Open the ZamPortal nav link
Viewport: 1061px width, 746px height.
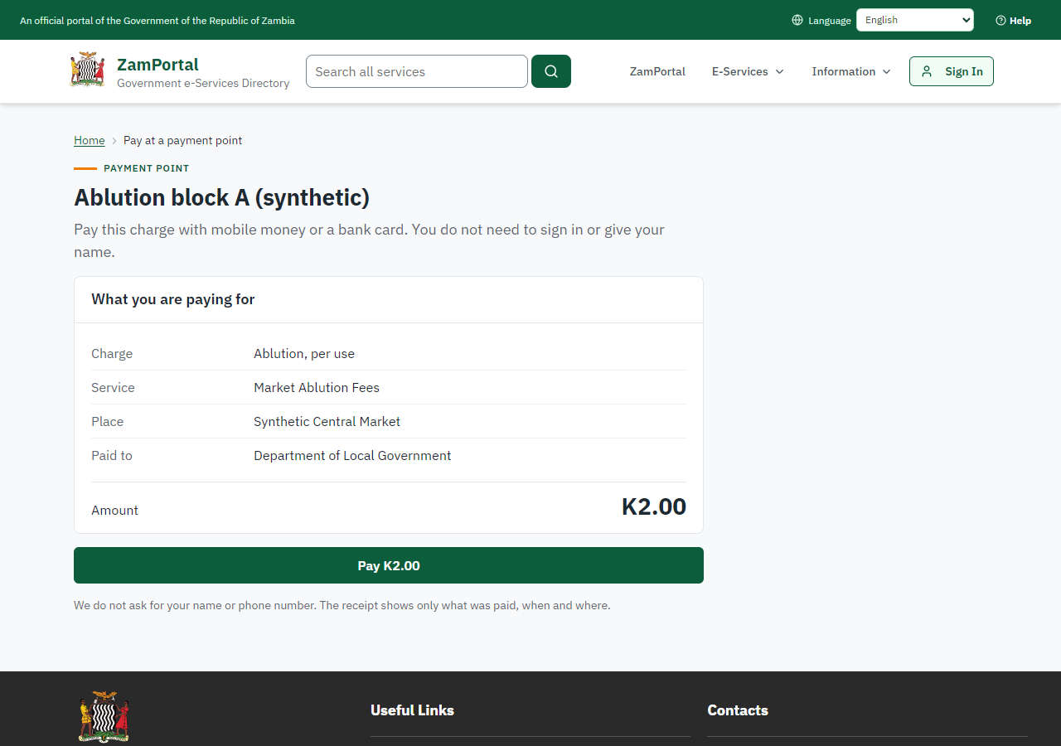tap(657, 71)
